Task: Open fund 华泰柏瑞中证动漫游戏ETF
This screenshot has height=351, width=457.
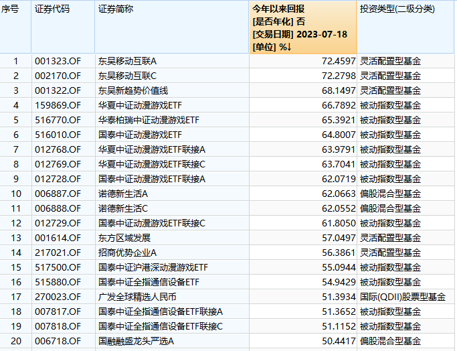Action: click(x=149, y=120)
